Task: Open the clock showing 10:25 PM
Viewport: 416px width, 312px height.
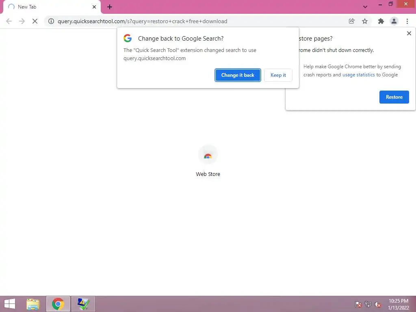Action: click(x=398, y=304)
